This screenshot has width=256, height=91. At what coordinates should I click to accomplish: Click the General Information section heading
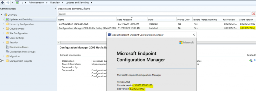click(70, 55)
